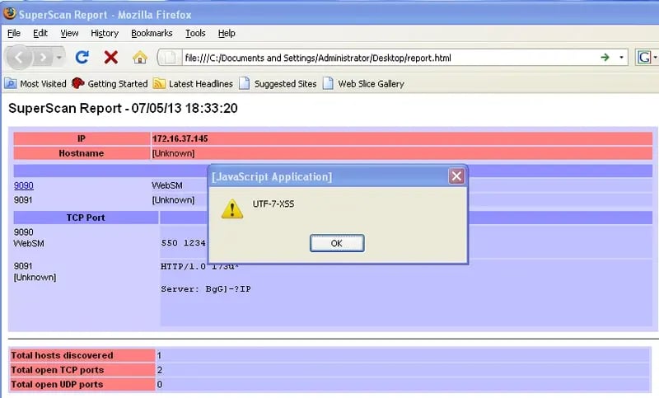Open the address bar history dropdown arrow
Screen dimensions: 659x398
point(620,58)
